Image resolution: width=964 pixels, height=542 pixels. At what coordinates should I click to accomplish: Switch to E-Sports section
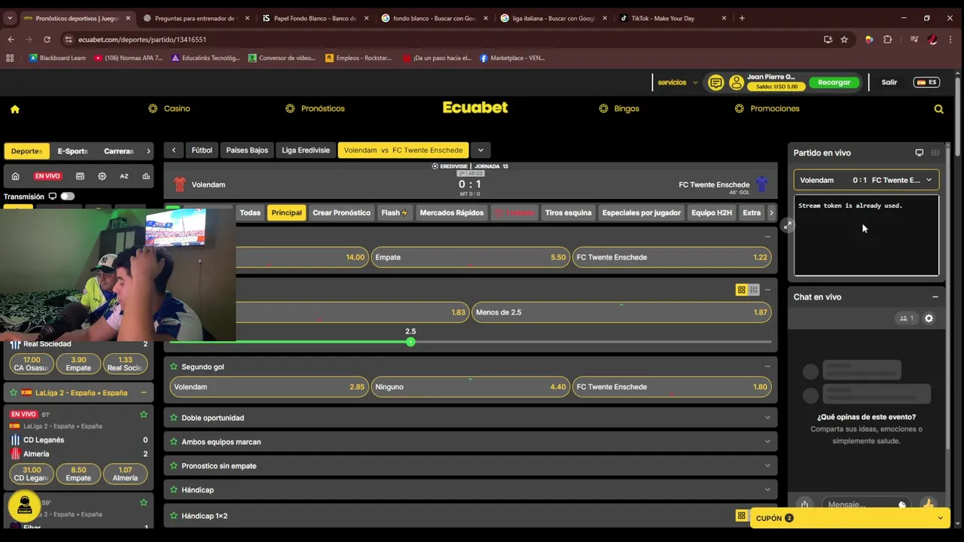[72, 151]
